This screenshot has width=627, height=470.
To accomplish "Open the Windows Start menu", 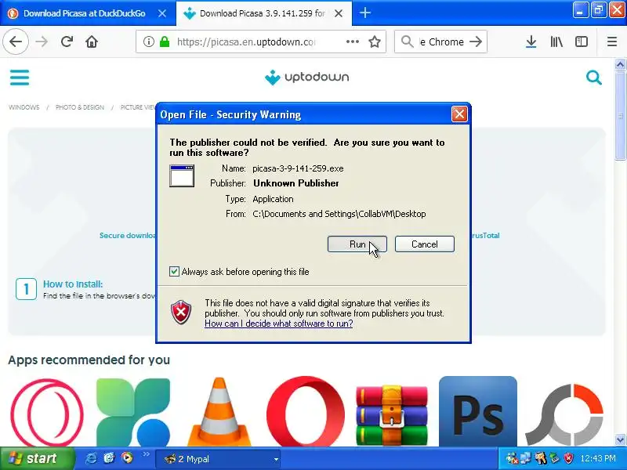I will [x=37, y=458].
